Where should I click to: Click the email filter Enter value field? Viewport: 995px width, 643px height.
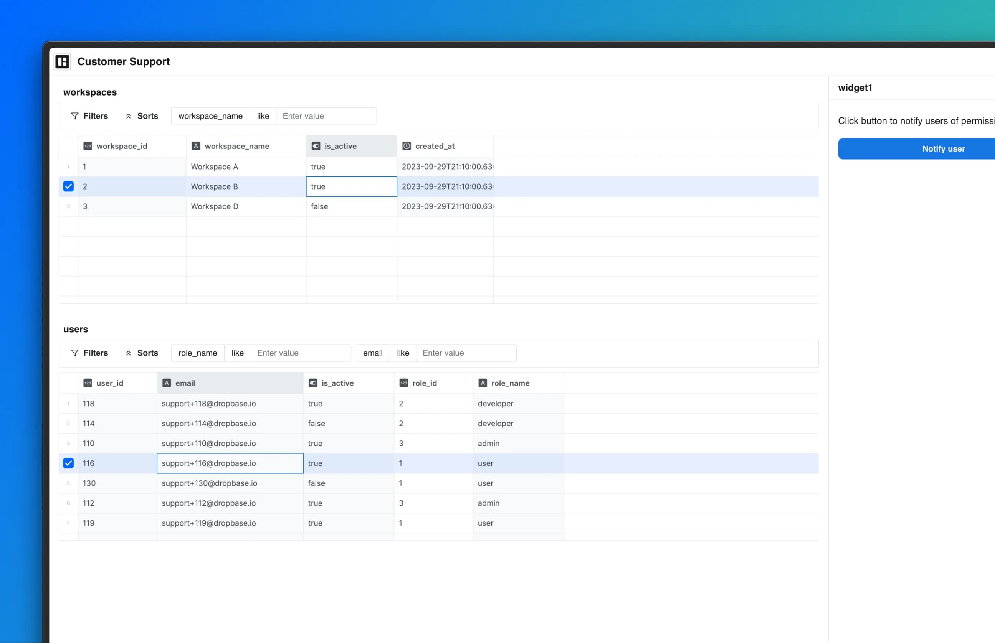point(466,353)
